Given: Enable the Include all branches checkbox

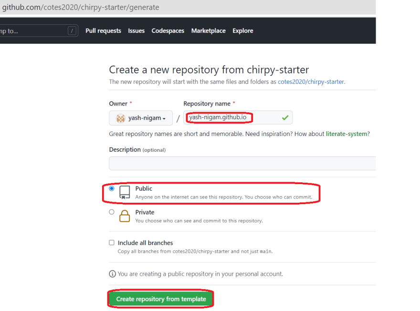Looking at the screenshot, I should click(112, 242).
